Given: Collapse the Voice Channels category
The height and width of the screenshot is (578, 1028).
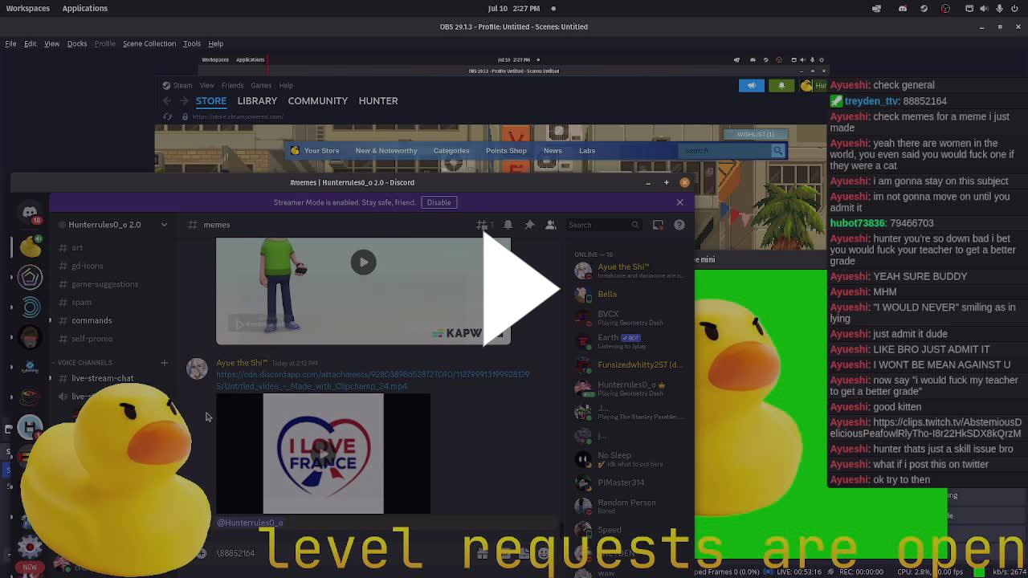Looking at the screenshot, I should click(x=84, y=363).
